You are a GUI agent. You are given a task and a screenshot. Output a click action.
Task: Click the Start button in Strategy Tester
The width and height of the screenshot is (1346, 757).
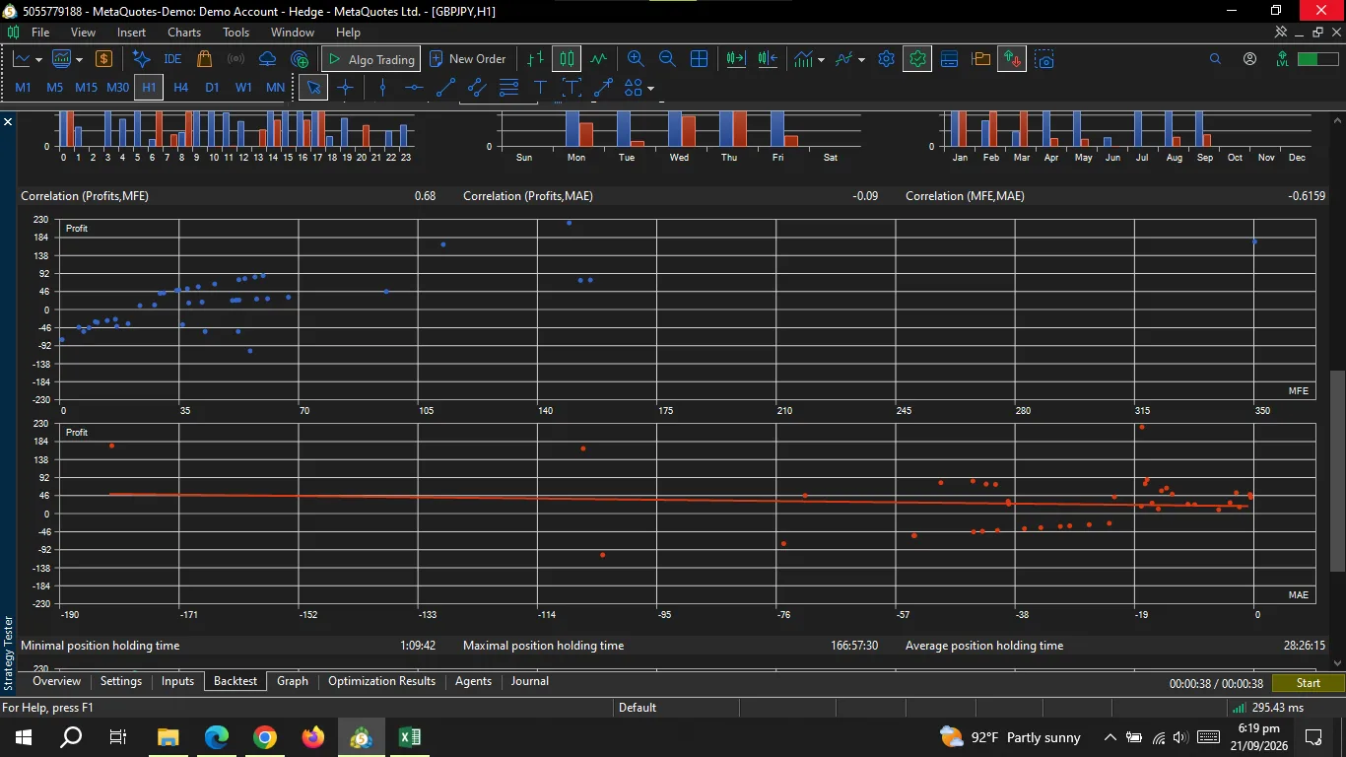[1308, 683]
